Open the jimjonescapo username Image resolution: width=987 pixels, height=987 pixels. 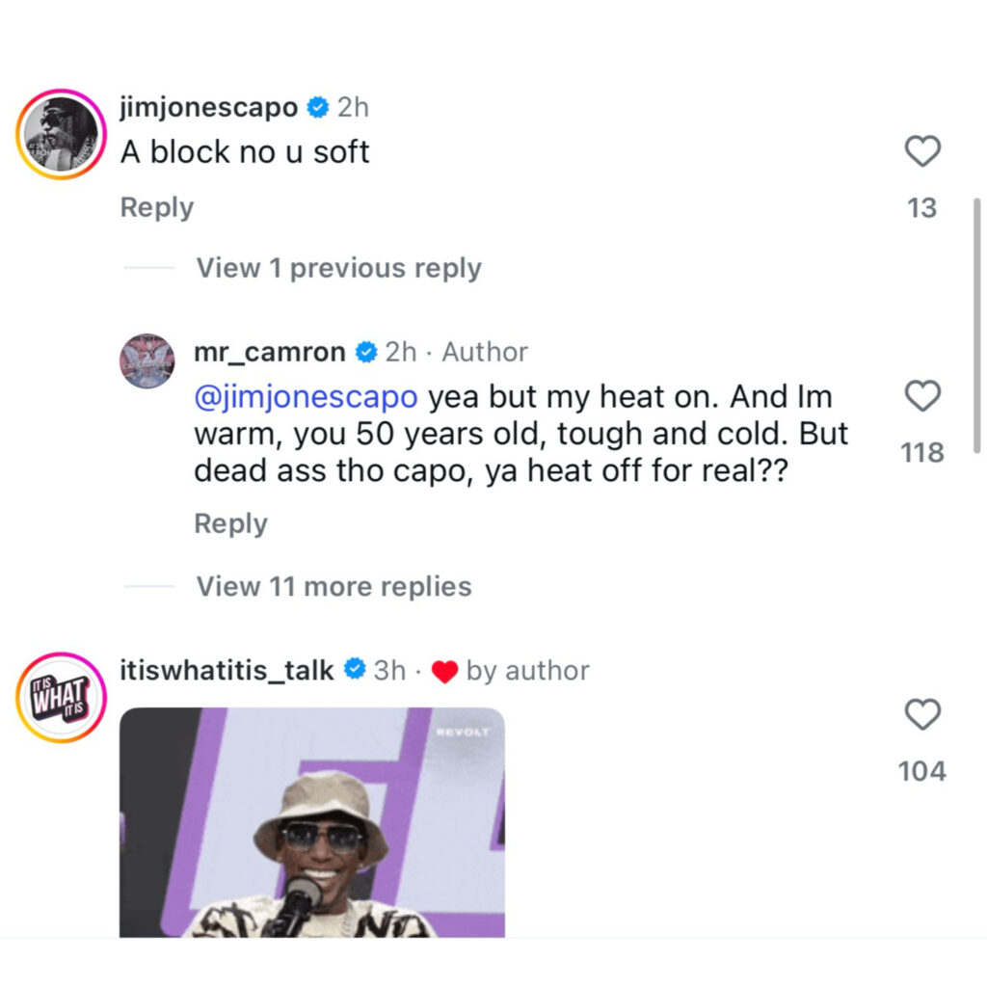(209, 108)
